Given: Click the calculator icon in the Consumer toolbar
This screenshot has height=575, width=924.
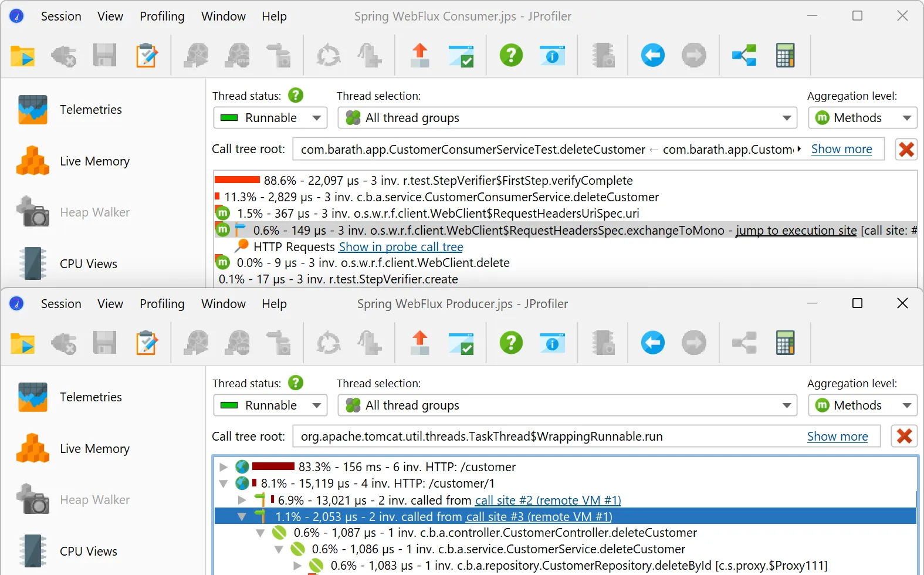Looking at the screenshot, I should [x=785, y=56].
